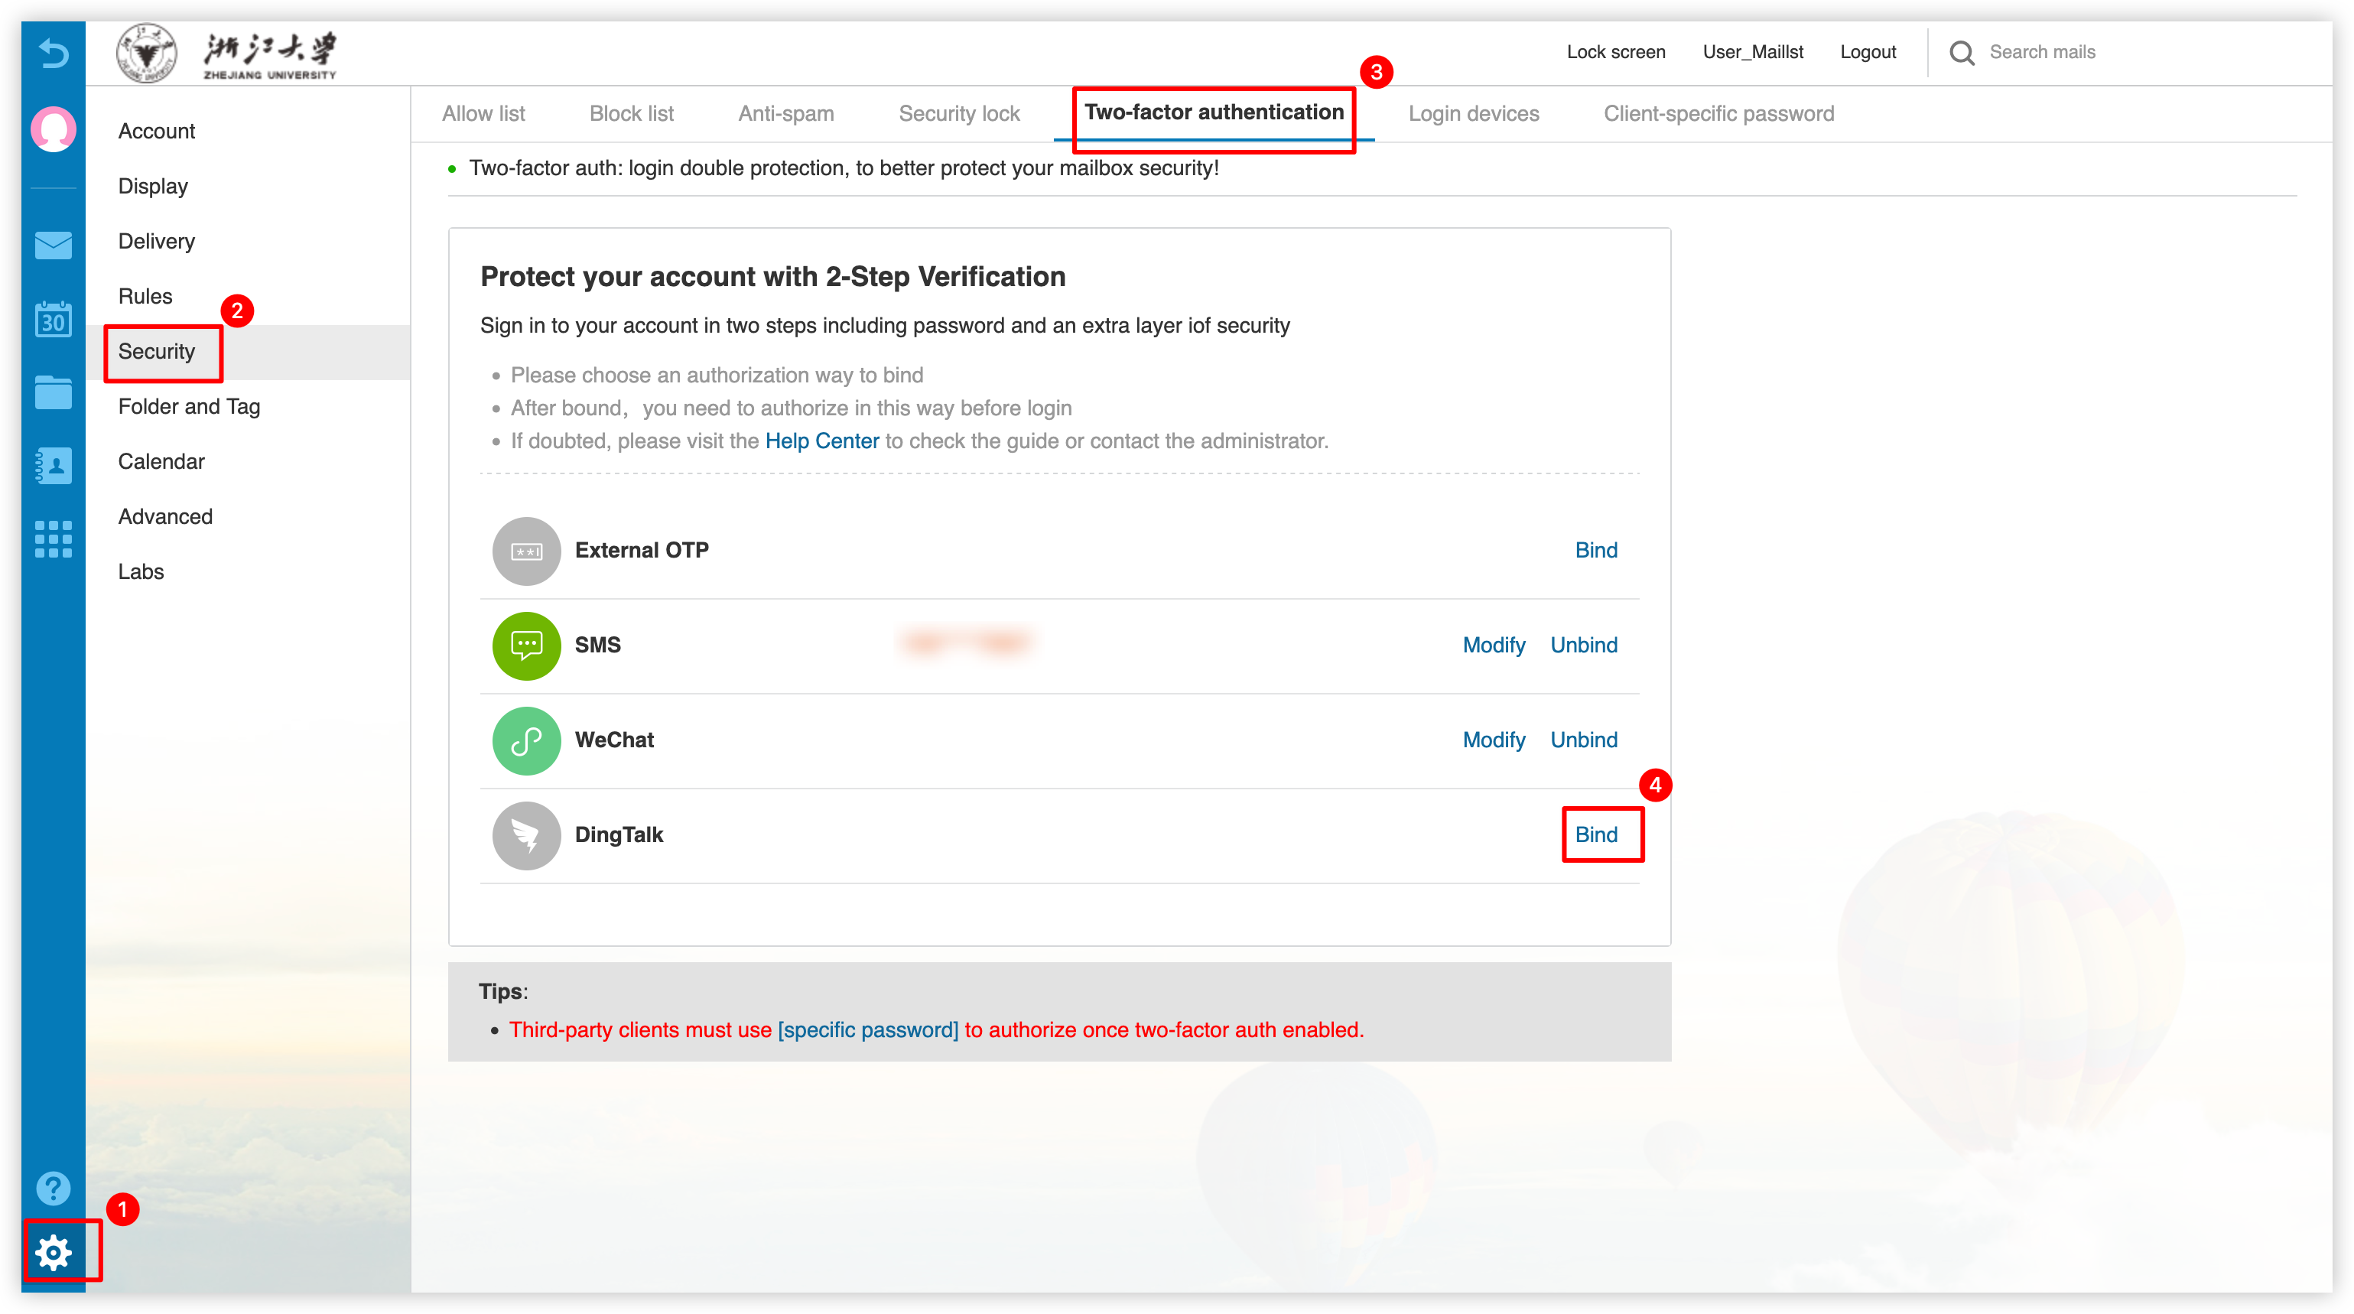Open Account settings in the sidebar
Screen dimensions: 2354x1314
156,131
